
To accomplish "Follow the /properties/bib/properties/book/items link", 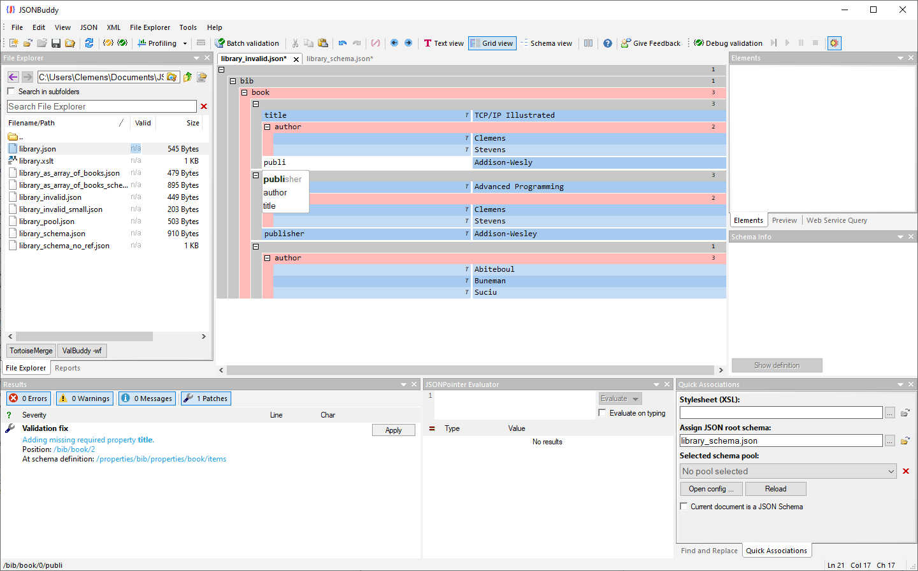I will click(x=161, y=459).
